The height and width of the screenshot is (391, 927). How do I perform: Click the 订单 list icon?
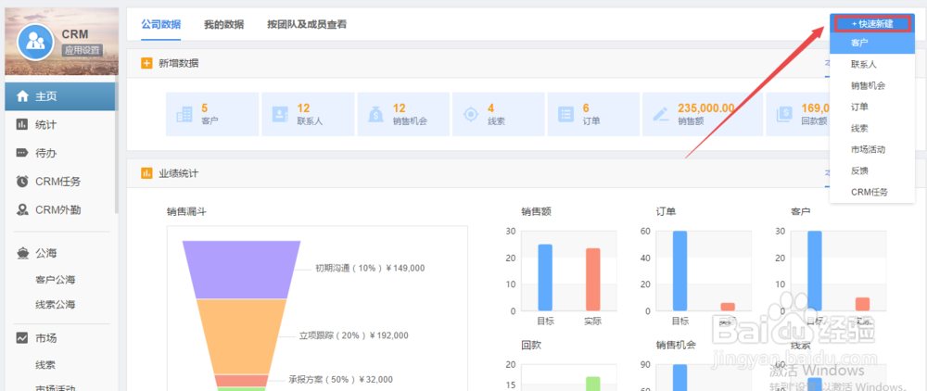click(x=566, y=114)
